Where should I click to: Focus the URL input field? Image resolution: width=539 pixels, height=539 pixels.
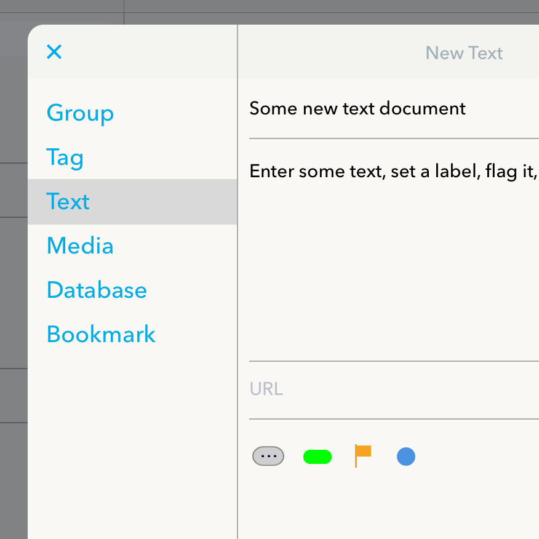pyautogui.click(x=394, y=389)
